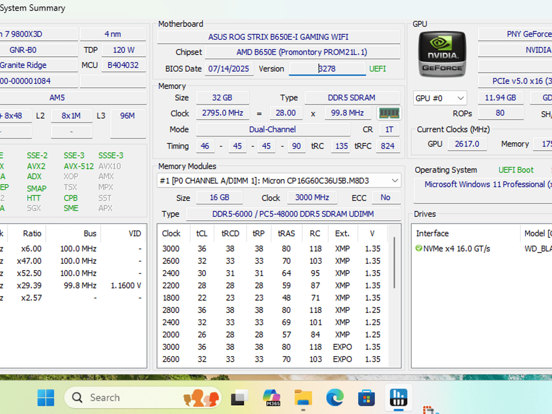The image size is (552, 414).
Task: Click the ASUS ROG STRIX motherboard name field
Action: click(278, 37)
